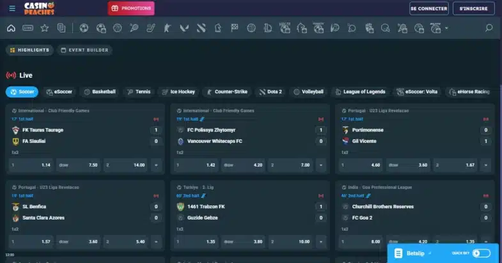This screenshot has width=502, height=263.
Task: Open the search magnifier icon
Action: tap(489, 28)
